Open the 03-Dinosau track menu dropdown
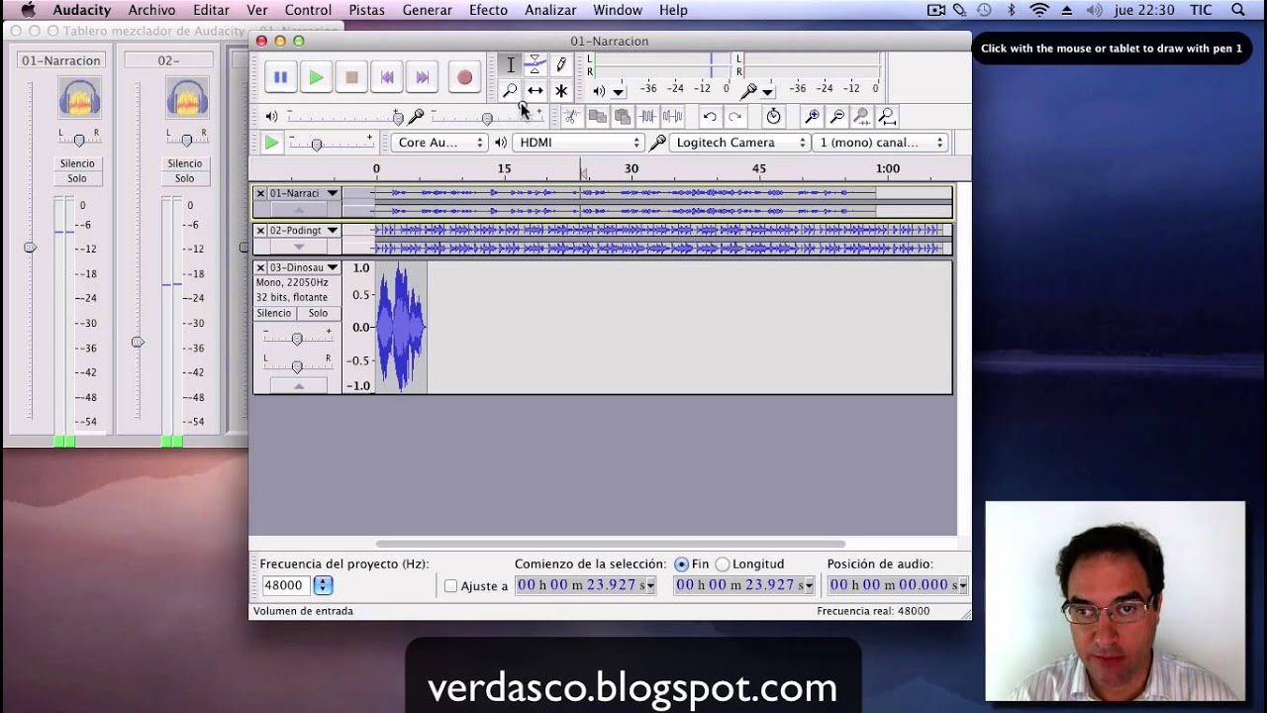 333,267
